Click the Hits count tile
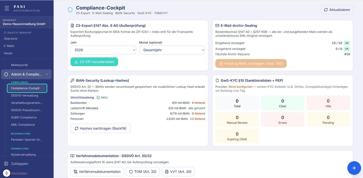Screen dimensions: 363x178 point(328,103)
